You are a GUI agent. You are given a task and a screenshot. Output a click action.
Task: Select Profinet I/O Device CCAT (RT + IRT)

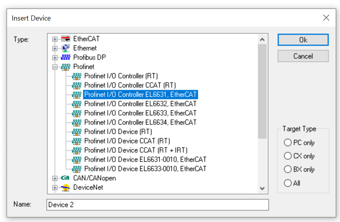(x=136, y=150)
